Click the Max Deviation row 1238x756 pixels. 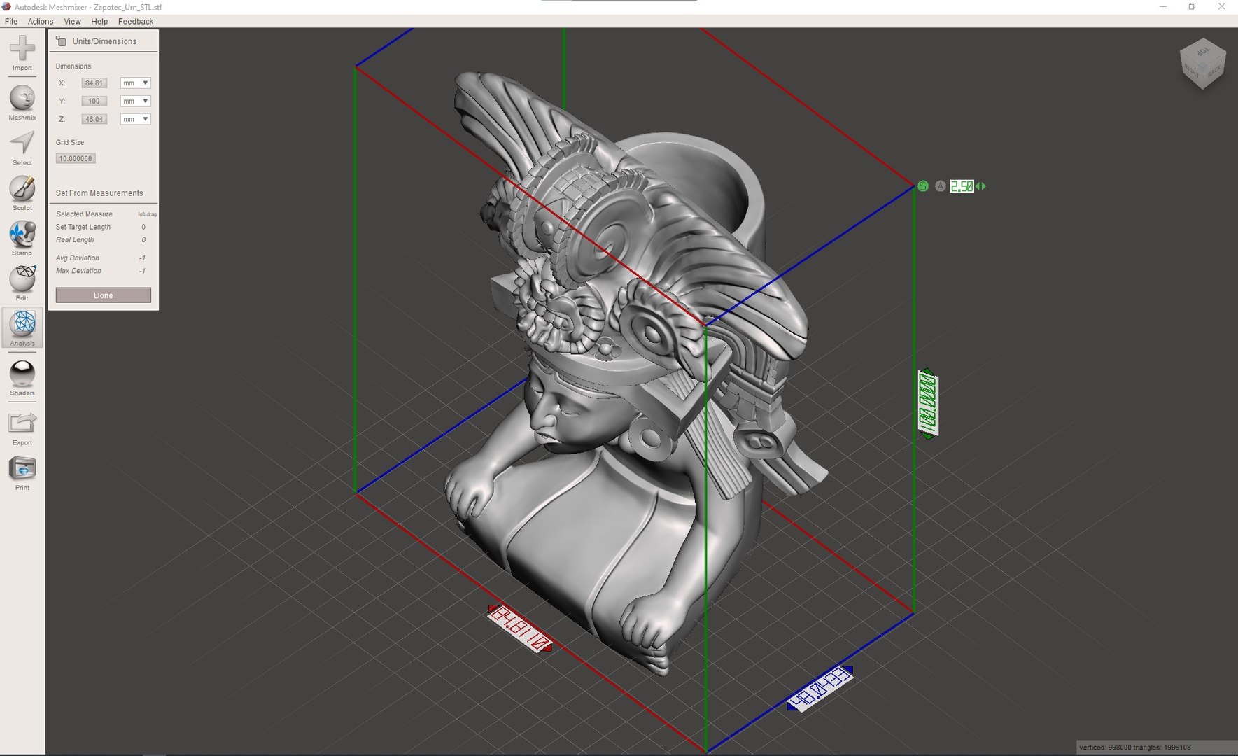[x=101, y=271]
